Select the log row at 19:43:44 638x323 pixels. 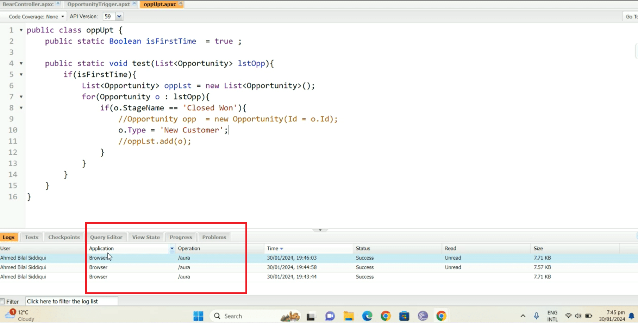(x=319, y=277)
